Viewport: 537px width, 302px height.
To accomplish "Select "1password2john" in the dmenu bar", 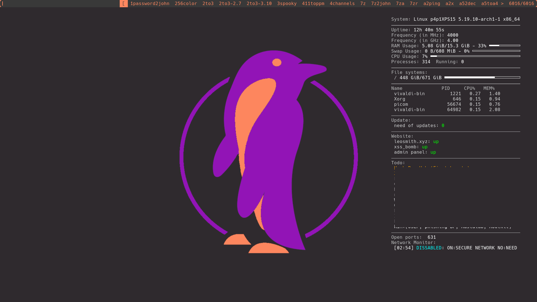I will tap(149, 4).
